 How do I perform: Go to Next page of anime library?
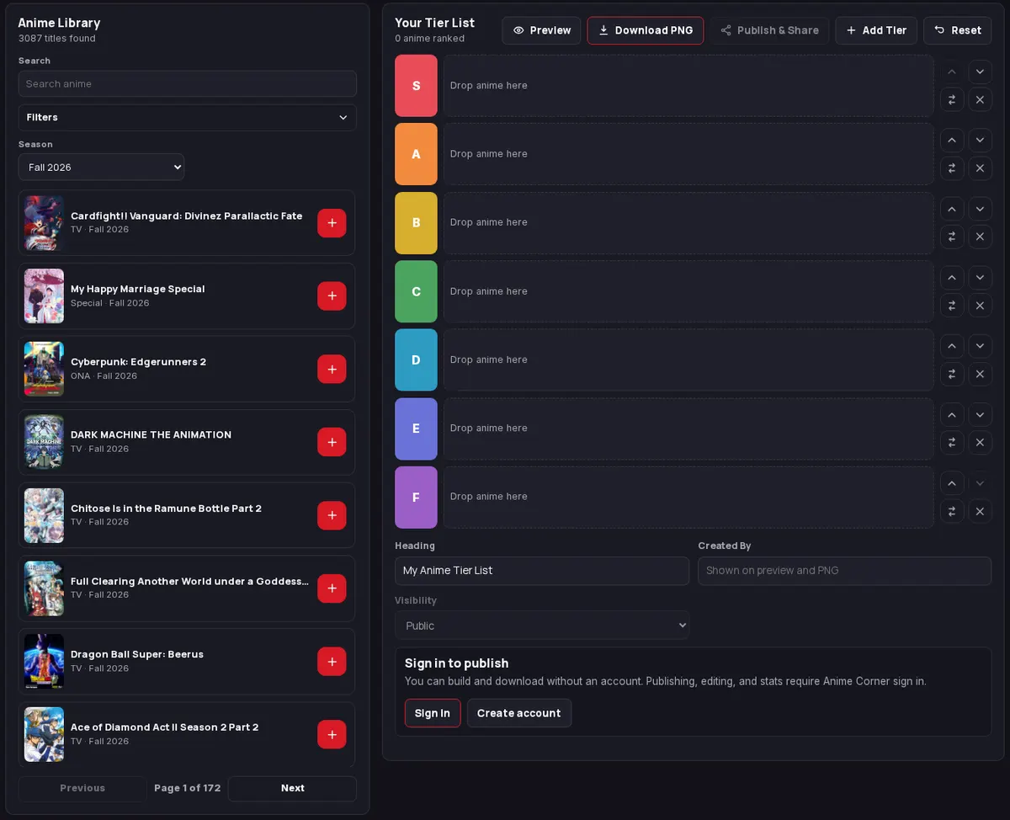point(292,788)
